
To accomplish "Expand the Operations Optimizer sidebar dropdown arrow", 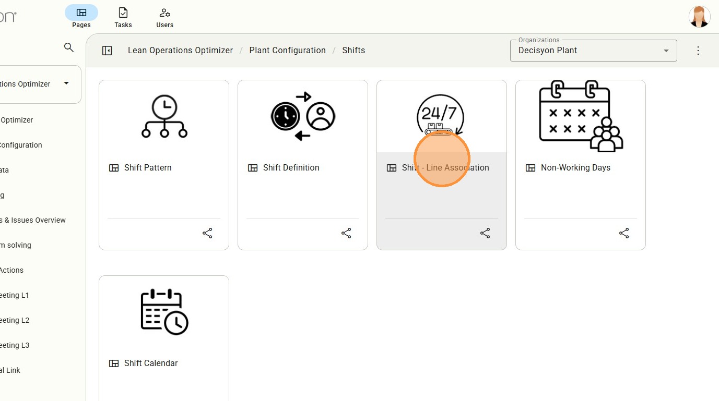I will pos(66,83).
